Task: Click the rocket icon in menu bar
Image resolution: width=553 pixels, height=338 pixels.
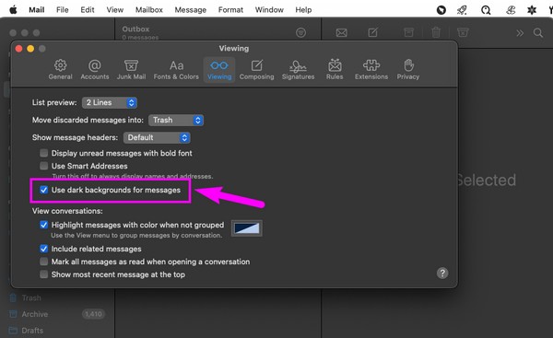Action: click(462, 10)
